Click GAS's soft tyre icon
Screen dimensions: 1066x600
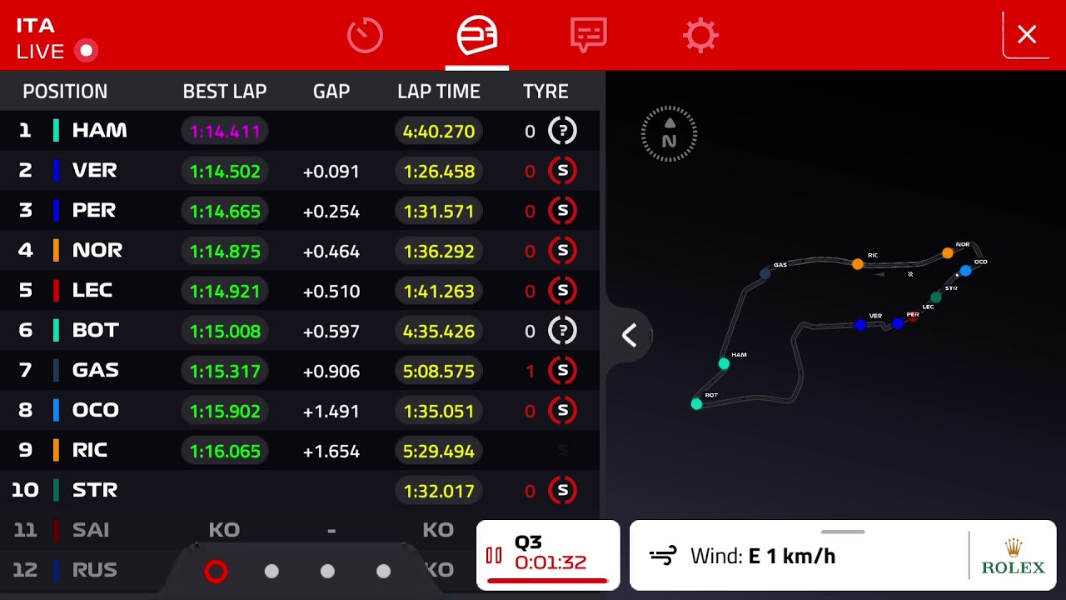(x=563, y=371)
